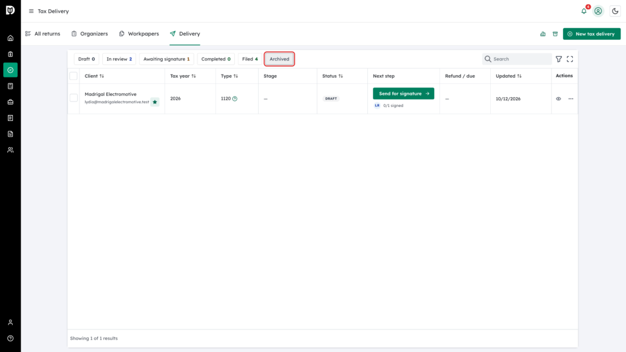The image size is (626, 352).
Task: Go to the Workpapers tab
Action: tap(139, 34)
